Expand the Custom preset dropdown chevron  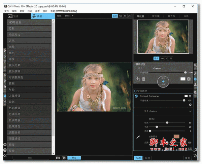click(x=190, y=111)
